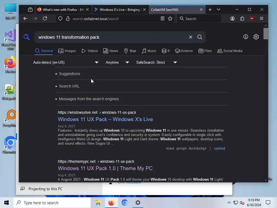This screenshot has width=277, height=208.
Task: Open the language dropdown Auto-detect (en-US)
Action: click(x=66, y=63)
